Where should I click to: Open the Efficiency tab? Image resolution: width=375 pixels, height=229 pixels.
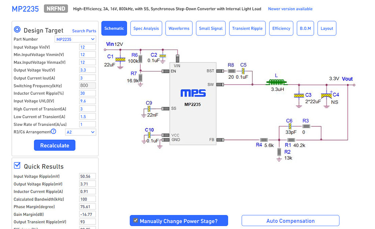[x=281, y=29]
